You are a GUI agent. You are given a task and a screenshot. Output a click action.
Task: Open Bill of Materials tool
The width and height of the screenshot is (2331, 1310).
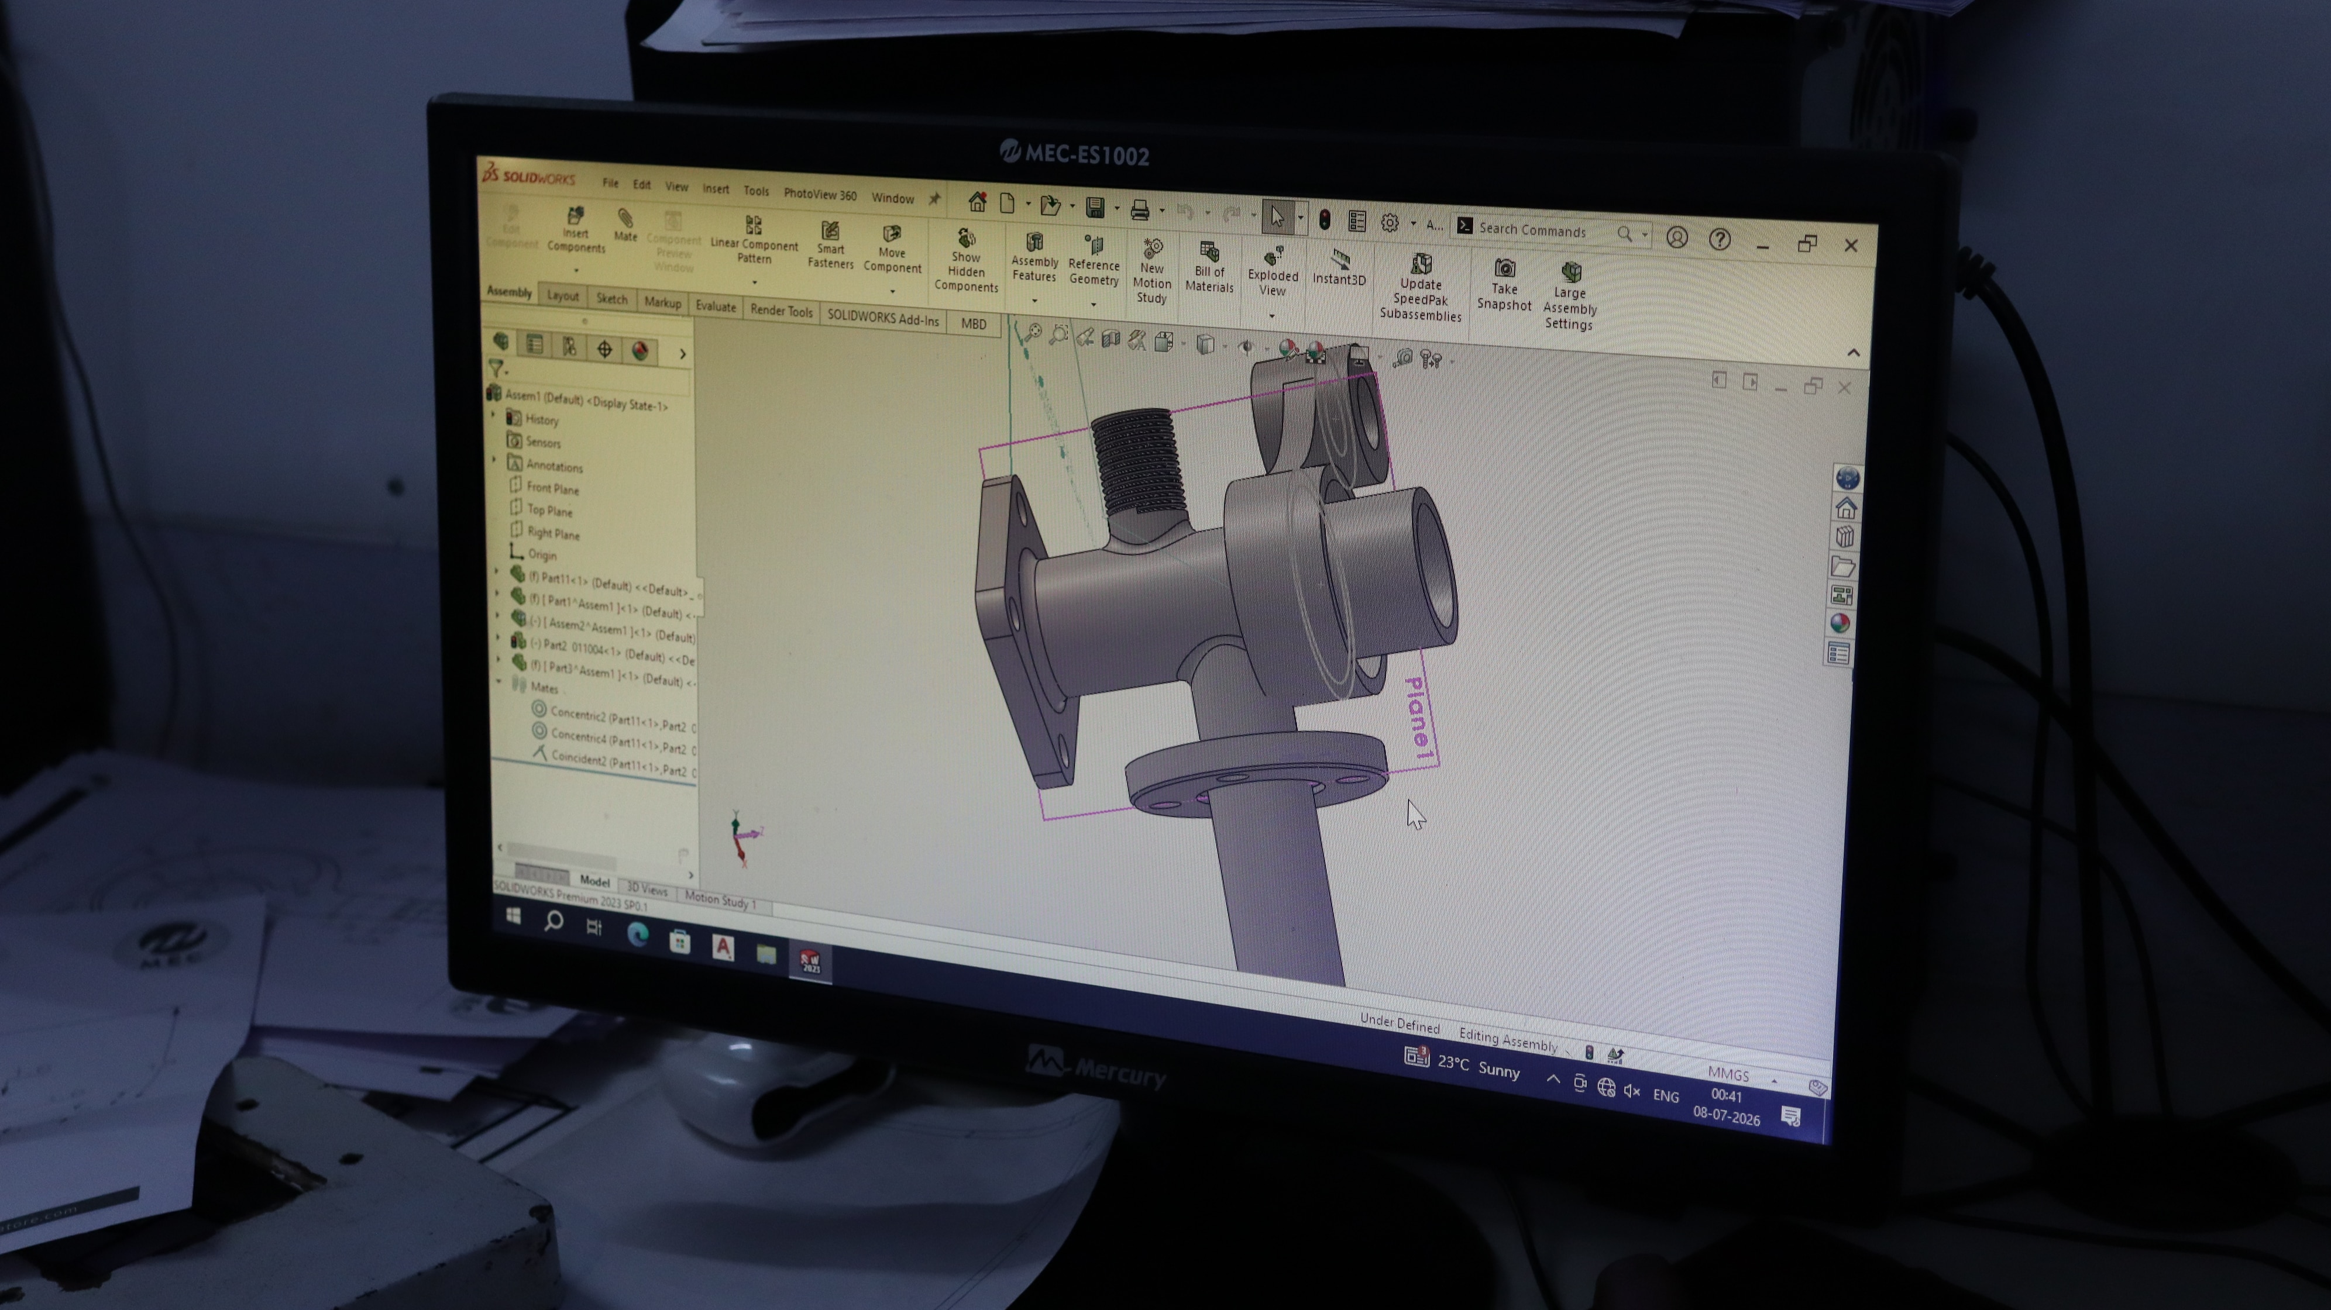click(1209, 267)
